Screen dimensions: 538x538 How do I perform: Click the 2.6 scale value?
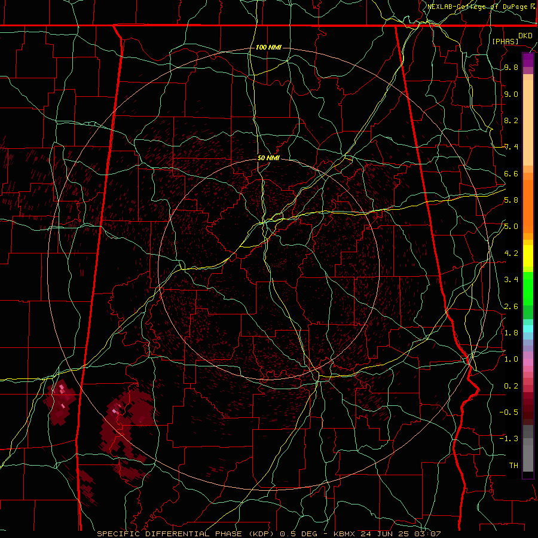click(x=511, y=306)
